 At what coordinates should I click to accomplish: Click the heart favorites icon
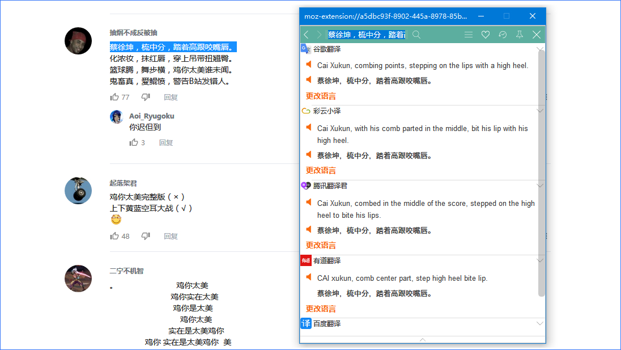486,35
